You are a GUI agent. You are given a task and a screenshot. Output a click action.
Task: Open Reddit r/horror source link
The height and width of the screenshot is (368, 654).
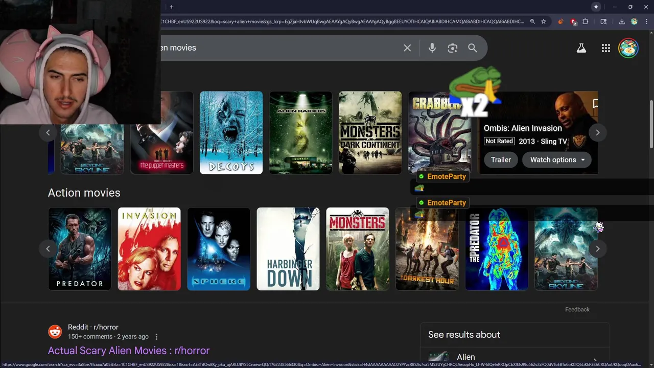(x=93, y=327)
